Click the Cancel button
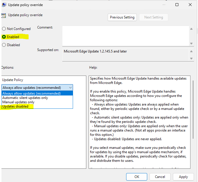 click(x=160, y=177)
